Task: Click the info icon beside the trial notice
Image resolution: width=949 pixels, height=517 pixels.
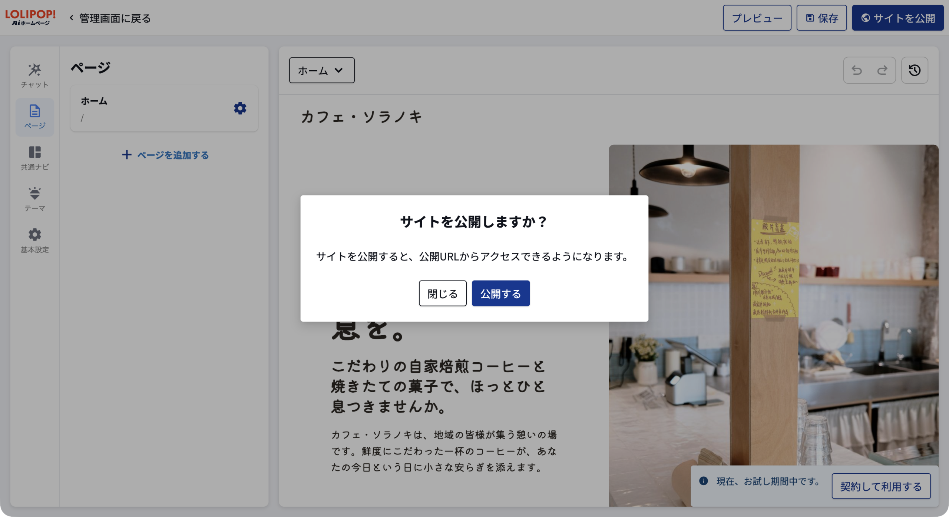Action: [x=703, y=481]
